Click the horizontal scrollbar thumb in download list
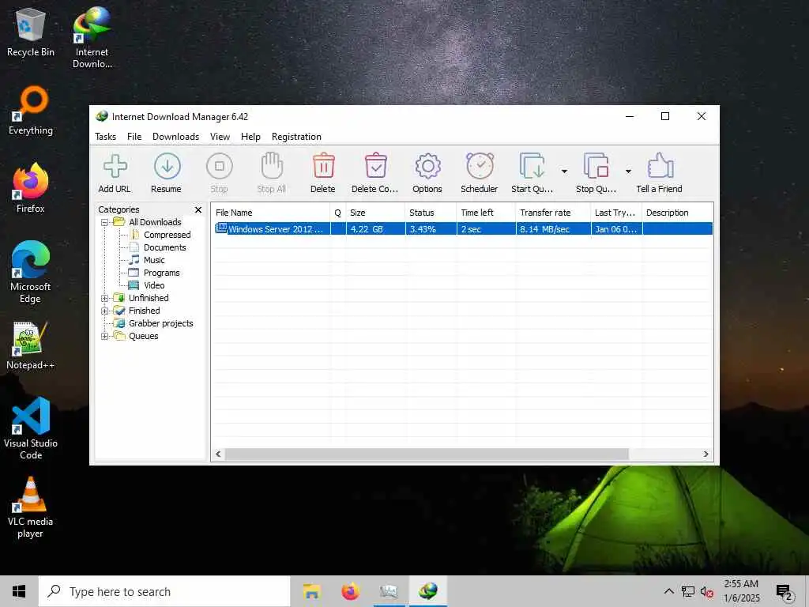Screen dimensions: 809x607 coord(427,454)
